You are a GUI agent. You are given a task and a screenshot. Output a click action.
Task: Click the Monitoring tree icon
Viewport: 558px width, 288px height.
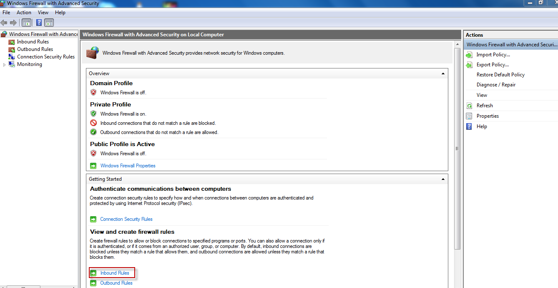[12, 64]
